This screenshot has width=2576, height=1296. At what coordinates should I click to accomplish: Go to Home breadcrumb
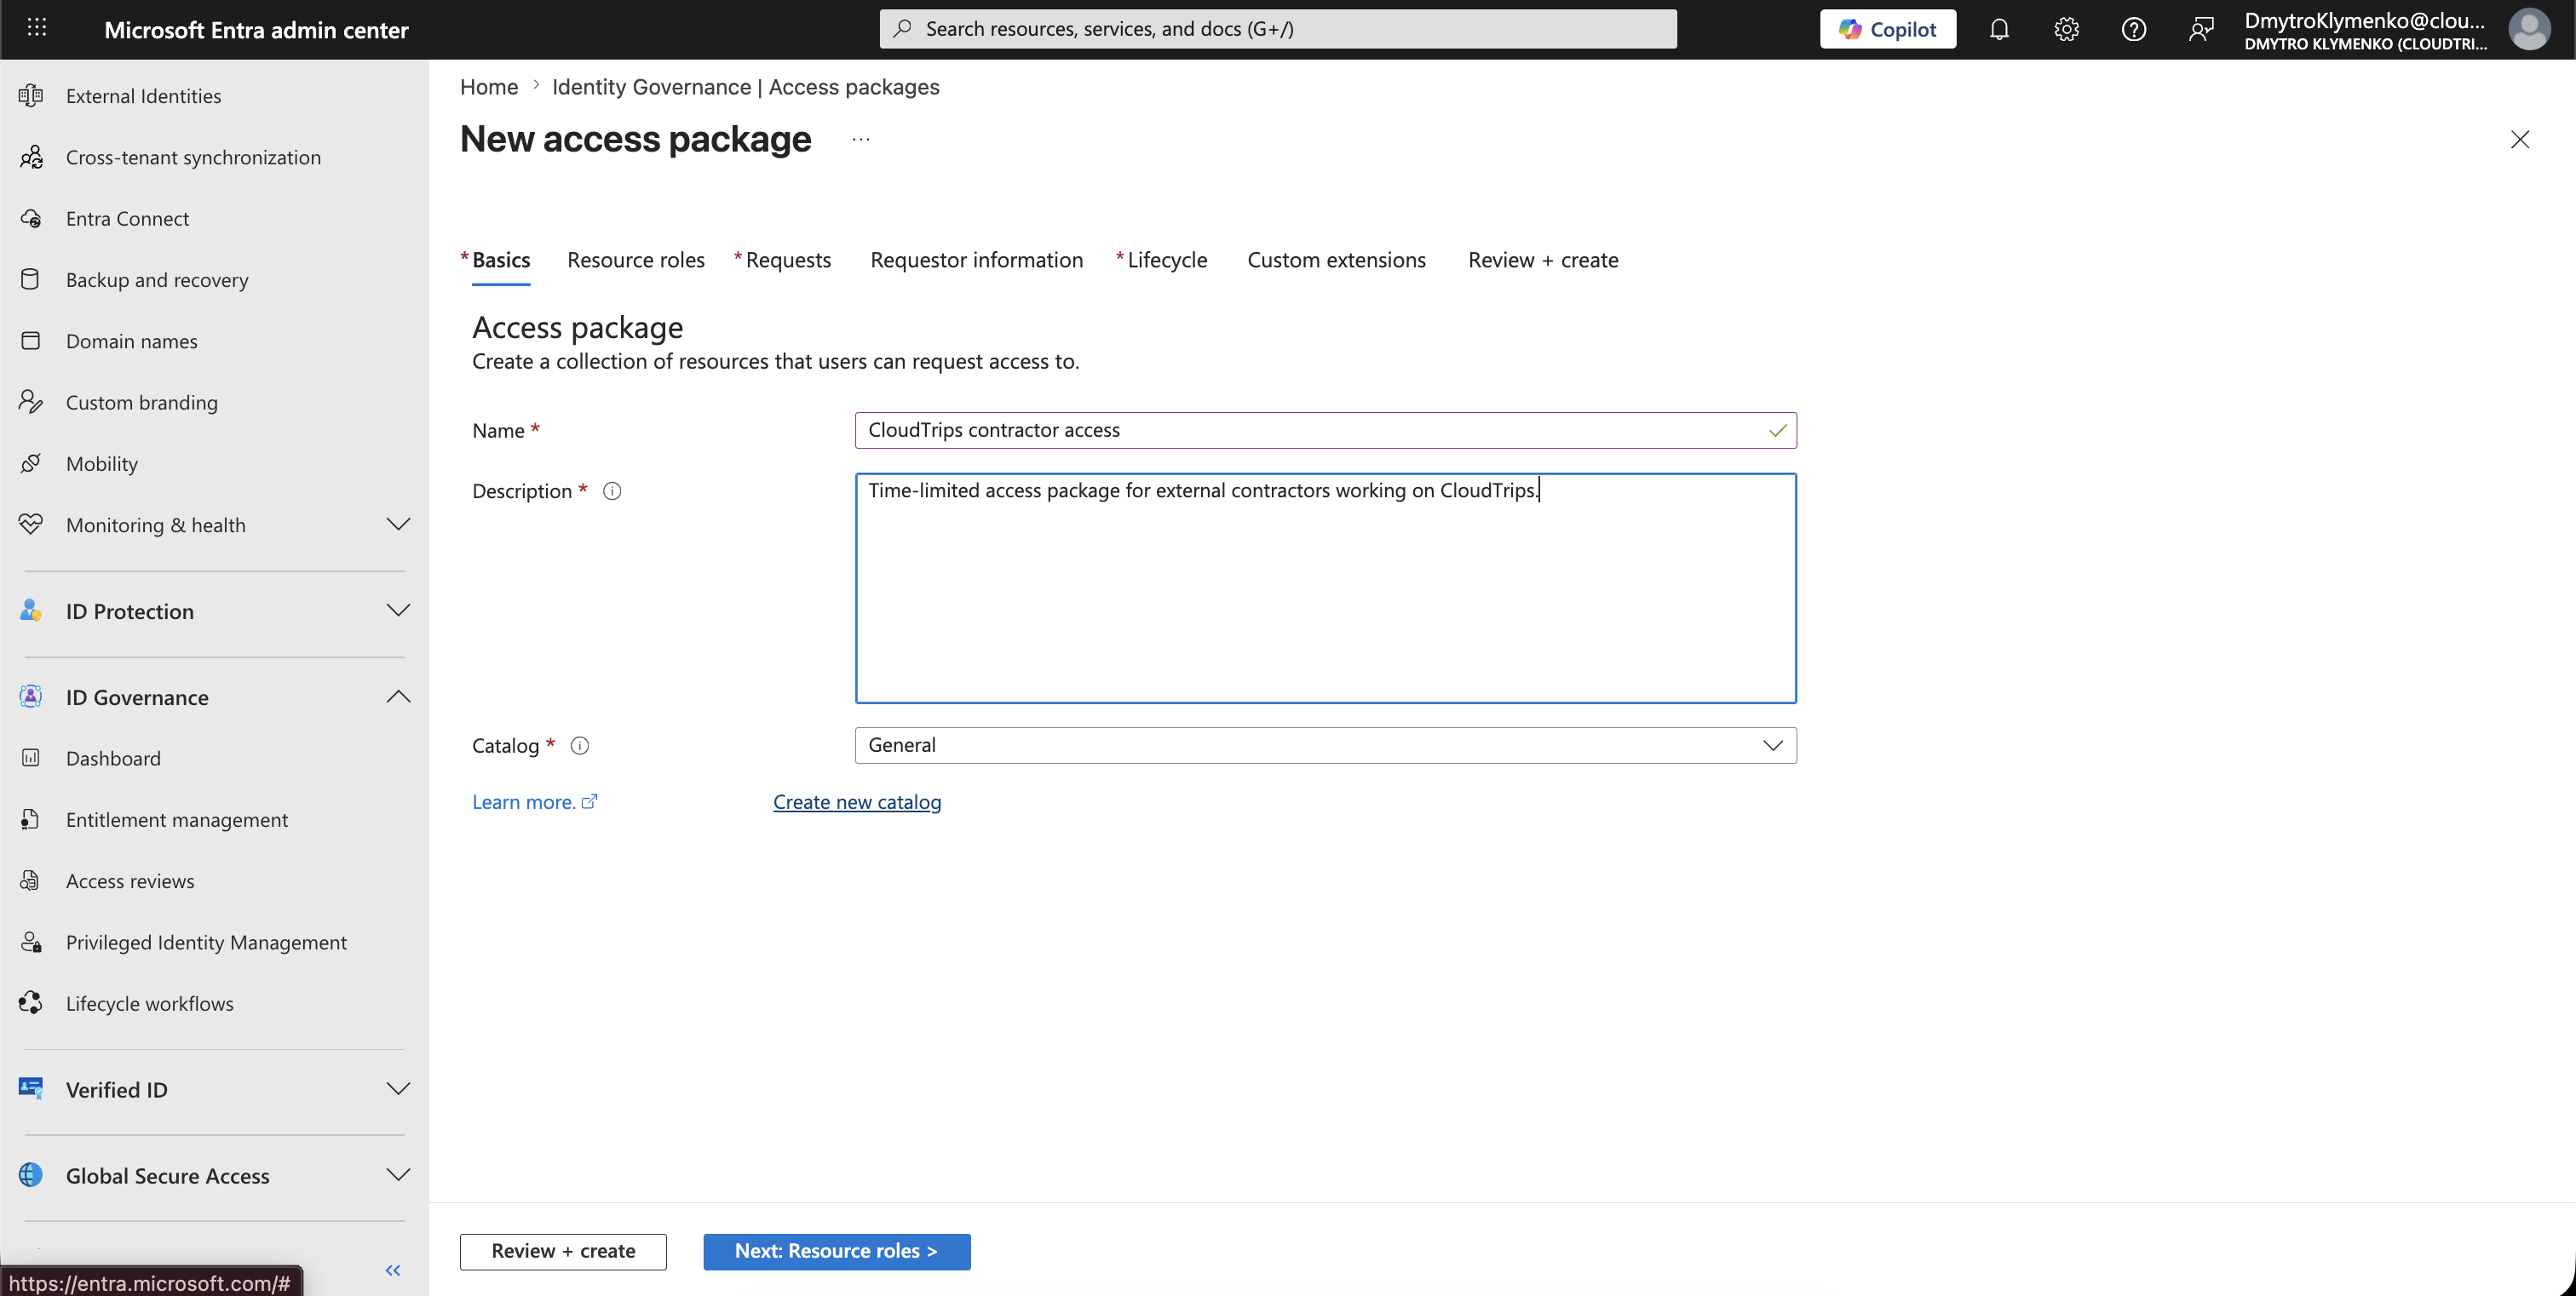[489, 87]
